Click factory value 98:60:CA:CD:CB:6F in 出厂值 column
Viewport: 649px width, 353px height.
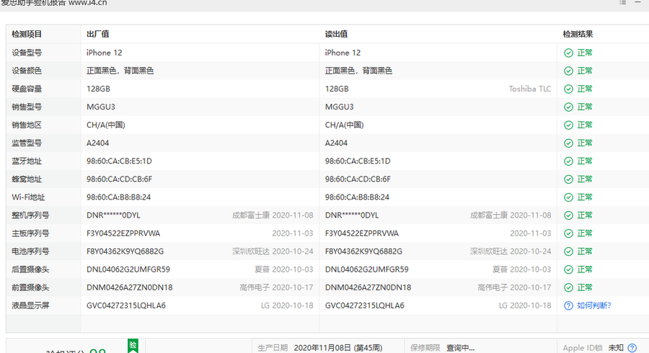point(119,179)
